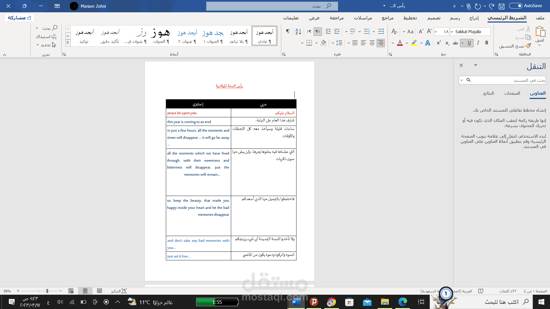This screenshot has height=309, width=550.
Task: Click the Sort A-Z icon
Action: 298,31
